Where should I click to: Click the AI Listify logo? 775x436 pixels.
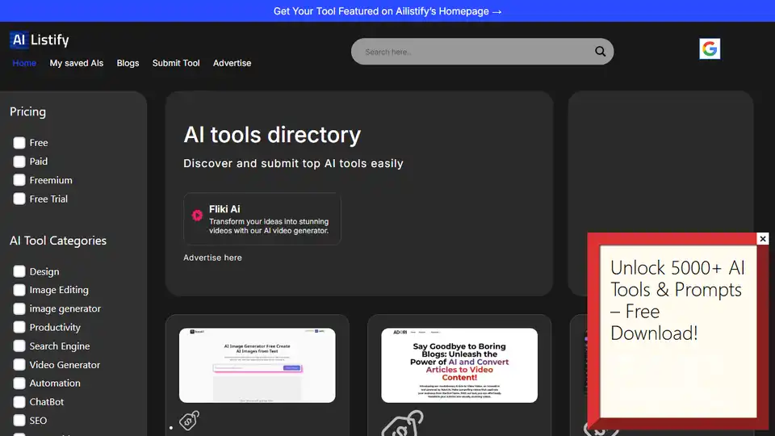(x=40, y=40)
